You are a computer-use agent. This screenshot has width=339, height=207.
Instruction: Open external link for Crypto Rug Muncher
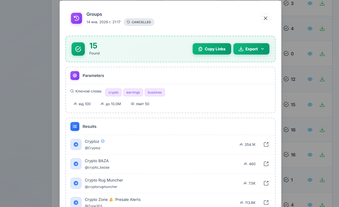pyautogui.click(x=266, y=183)
